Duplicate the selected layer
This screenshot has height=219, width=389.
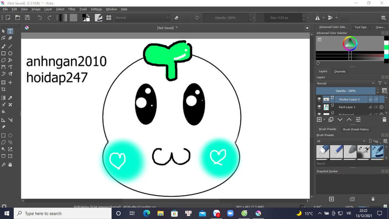pos(331,120)
